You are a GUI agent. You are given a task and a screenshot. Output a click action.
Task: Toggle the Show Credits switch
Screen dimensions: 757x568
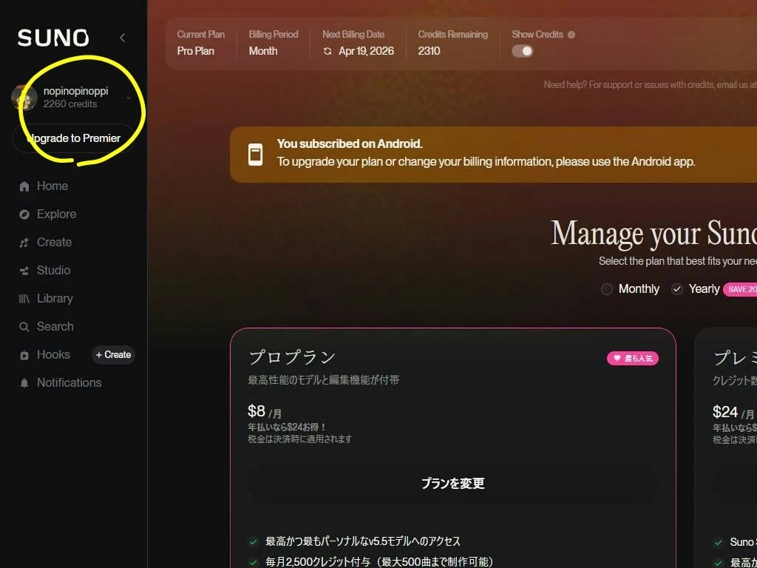pos(523,51)
